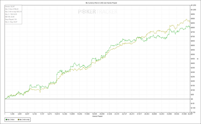201x124 pixels.
Task: Click the 21,636 x-axis tick label
Action: tap(109, 114)
